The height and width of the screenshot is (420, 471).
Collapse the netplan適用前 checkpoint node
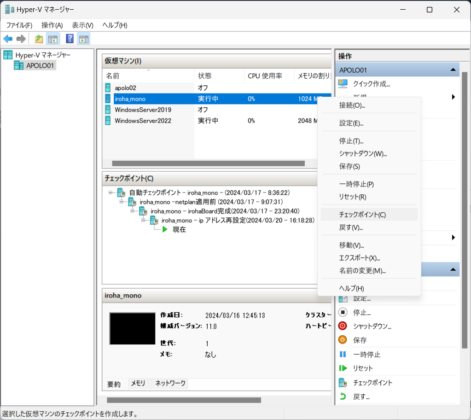122,202
